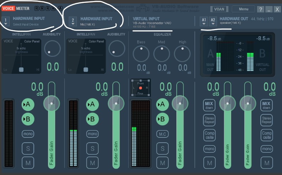The width and height of the screenshot is (282, 175).
Task: Open the Hardware Input 2 device selector
Action: [73, 21]
